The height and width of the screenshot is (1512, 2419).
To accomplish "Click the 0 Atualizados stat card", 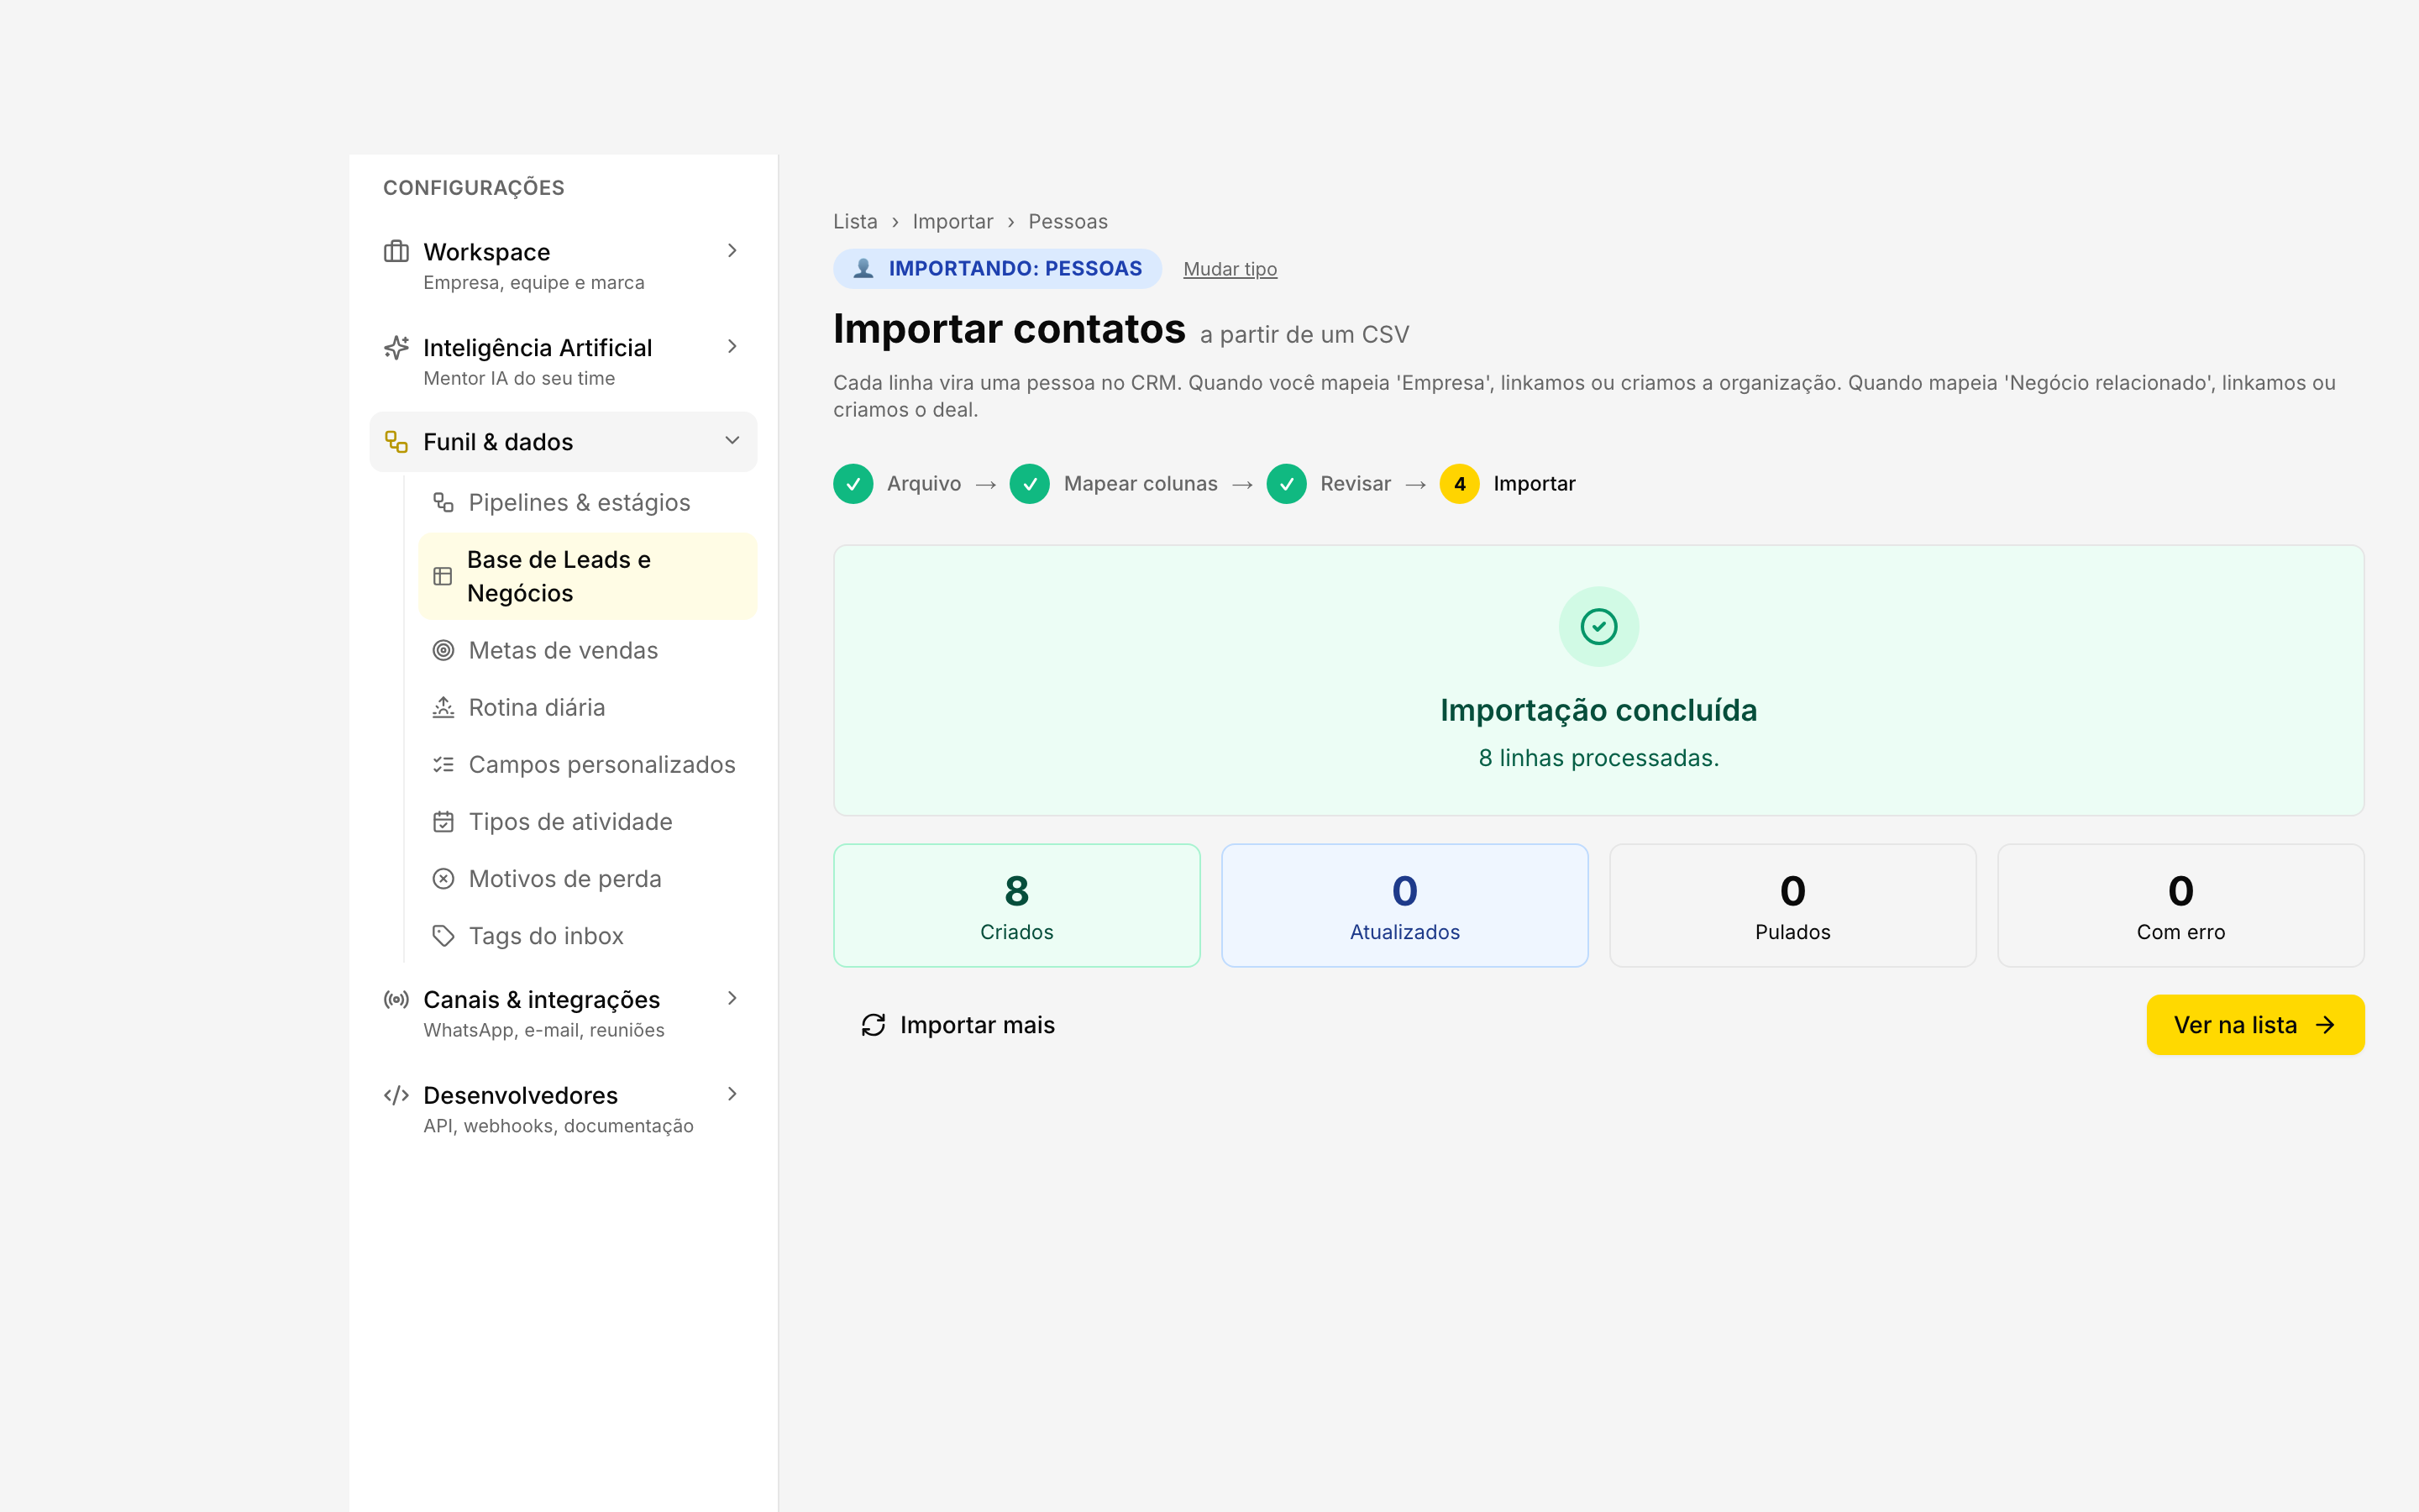I will pyautogui.click(x=1404, y=905).
